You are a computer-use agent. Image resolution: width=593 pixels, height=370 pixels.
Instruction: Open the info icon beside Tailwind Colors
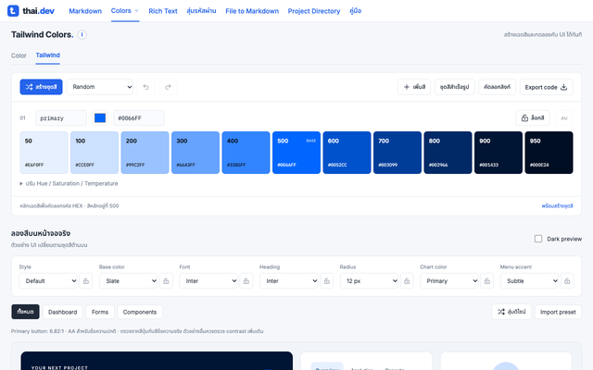pos(82,35)
